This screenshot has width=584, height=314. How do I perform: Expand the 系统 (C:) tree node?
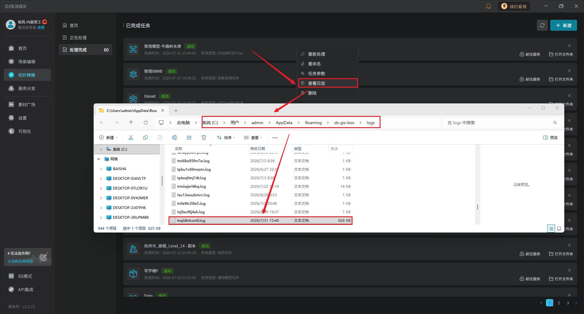[x=101, y=149]
